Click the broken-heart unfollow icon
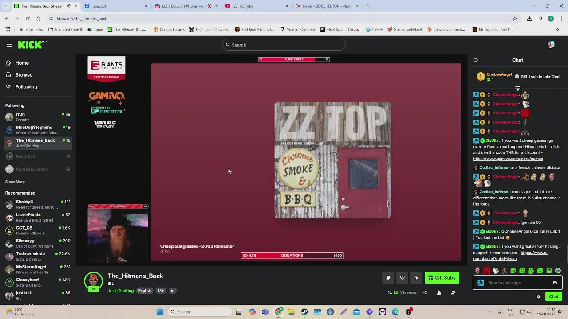 [402, 278]
